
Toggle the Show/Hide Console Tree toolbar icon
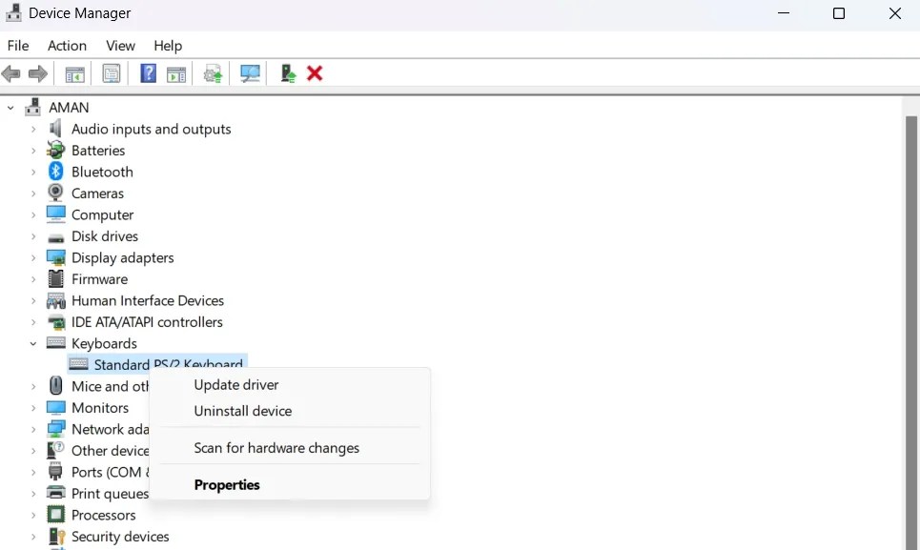[74, 73]
